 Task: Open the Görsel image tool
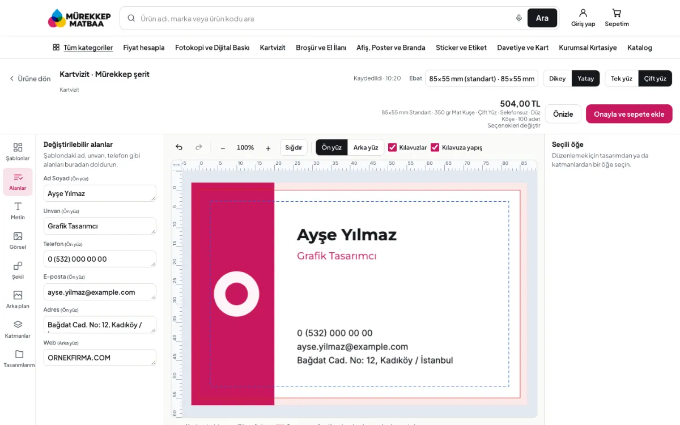(18, 240)
